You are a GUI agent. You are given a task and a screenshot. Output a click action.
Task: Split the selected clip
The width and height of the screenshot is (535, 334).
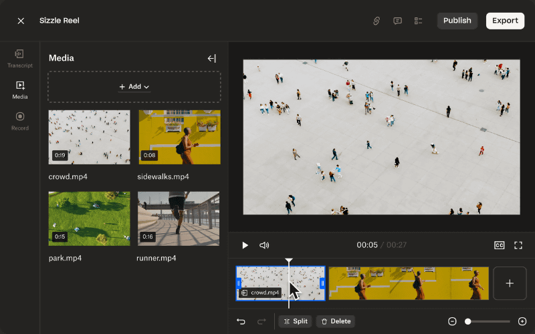tap(296, 321)
